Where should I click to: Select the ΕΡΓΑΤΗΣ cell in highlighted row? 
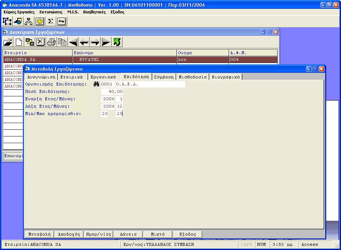(x=125, y=59)
